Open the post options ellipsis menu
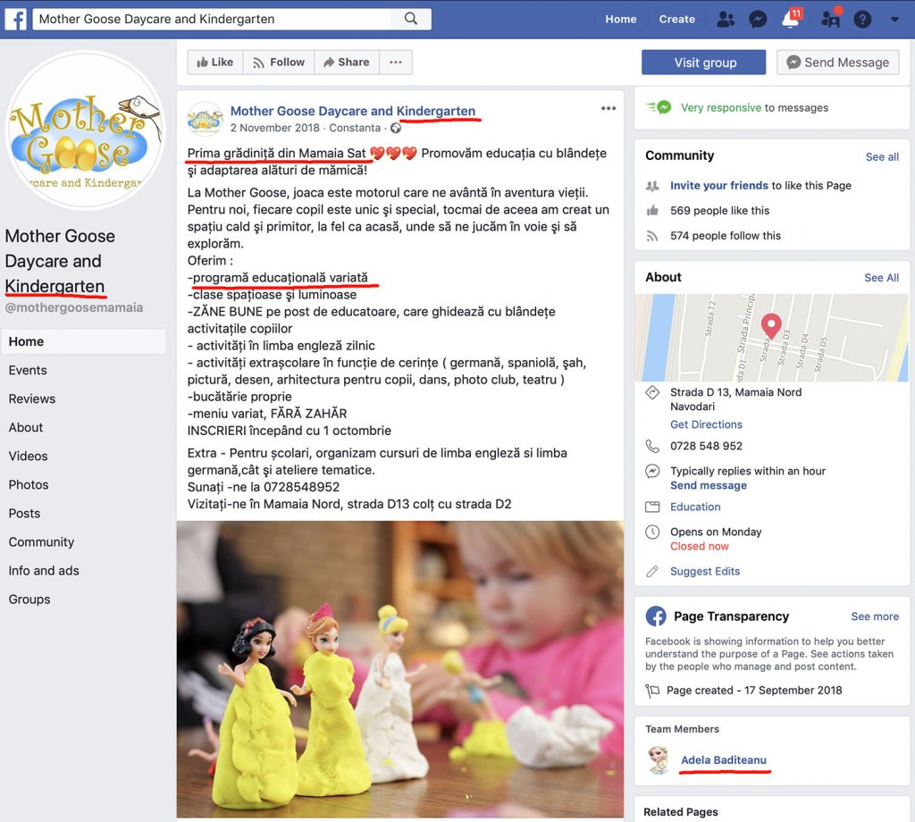Image resolution: width=915 pixels, height=822 pixels. [x=608, y=108]
